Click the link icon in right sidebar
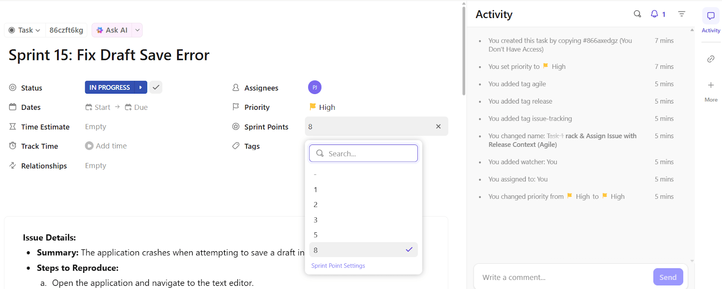 point(711,59)
